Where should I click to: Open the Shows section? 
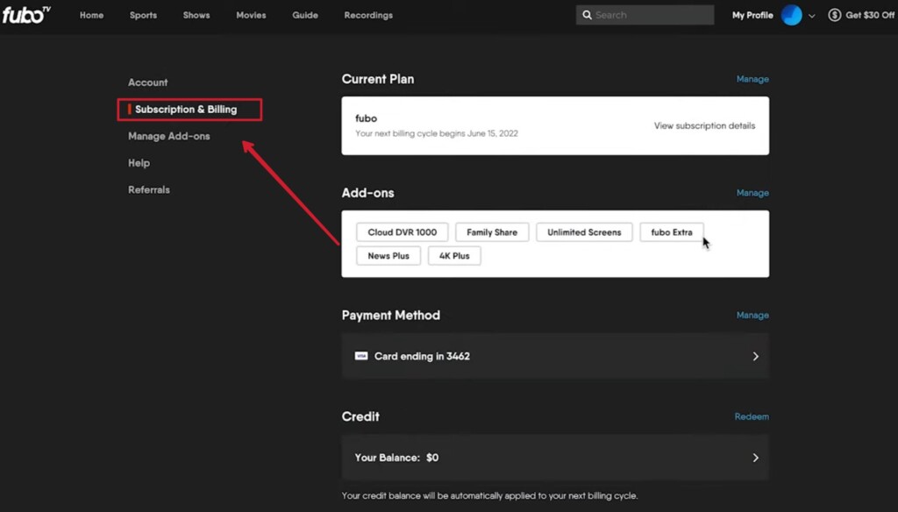[x=196, y=15]
